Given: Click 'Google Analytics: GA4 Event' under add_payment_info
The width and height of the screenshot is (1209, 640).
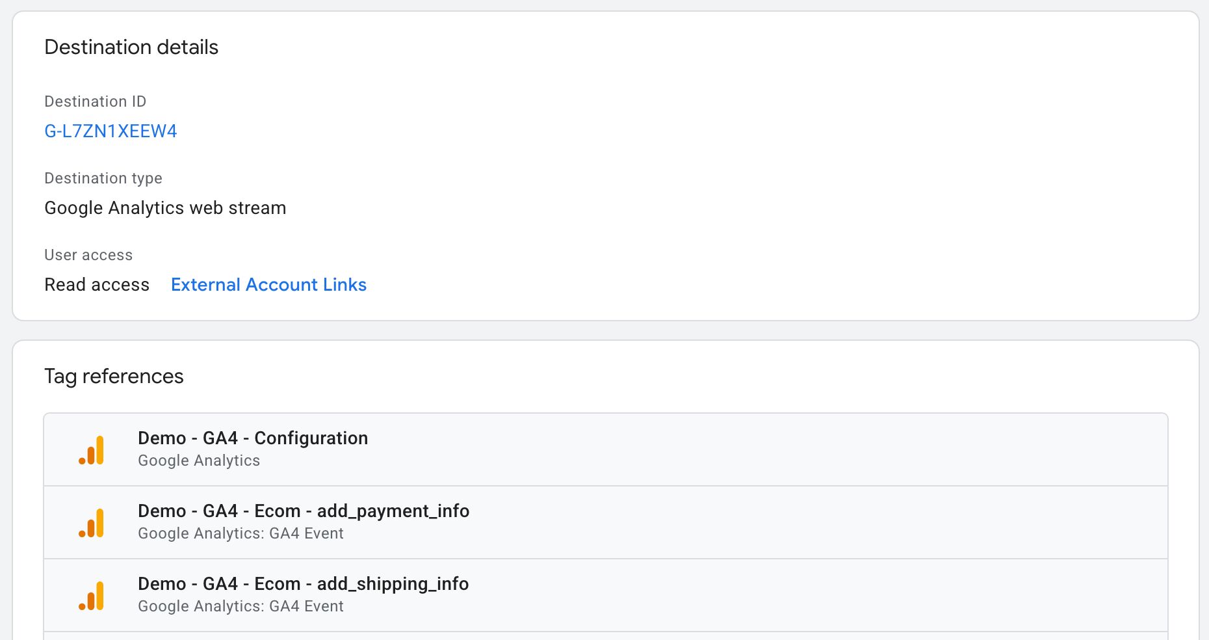Looking at the screenshot, I should [240, 533].
